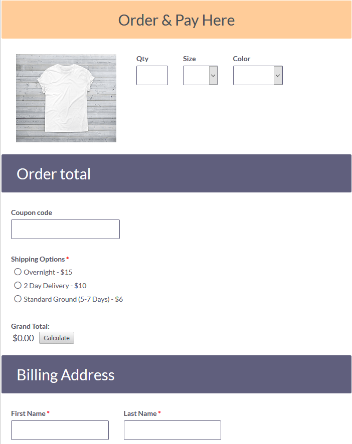Expand the Color selector arrow
This screenshot has height=444, width=352.
point(278,75)
